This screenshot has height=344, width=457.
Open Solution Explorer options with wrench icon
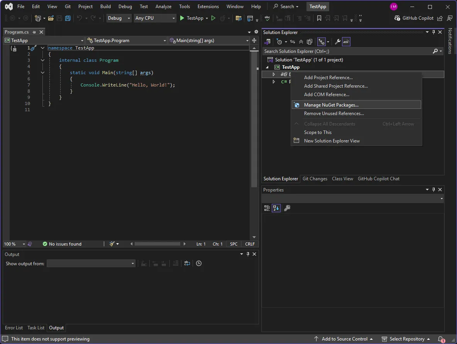point(337,42)
